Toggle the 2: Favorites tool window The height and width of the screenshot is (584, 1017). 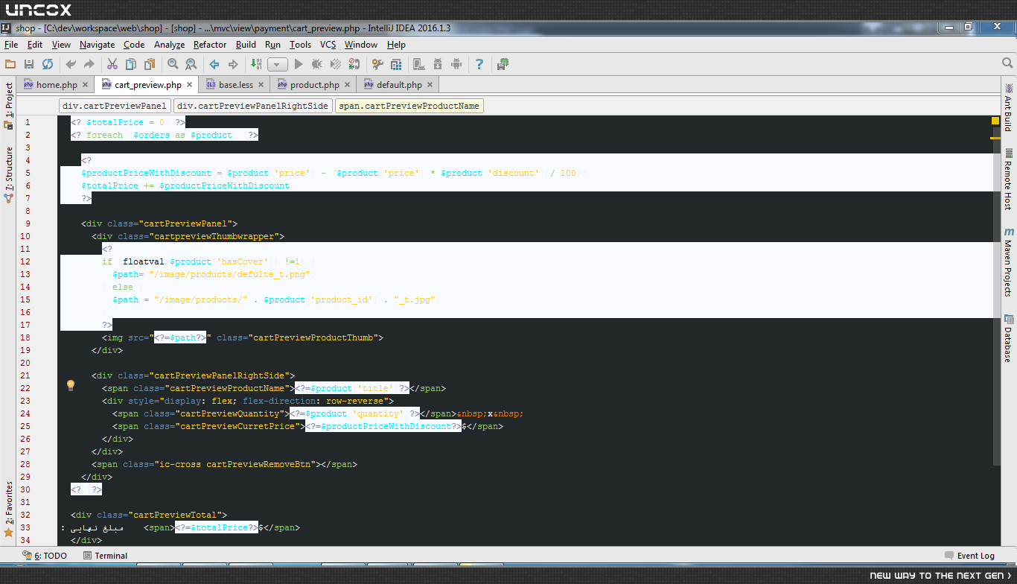coord(9,510)
